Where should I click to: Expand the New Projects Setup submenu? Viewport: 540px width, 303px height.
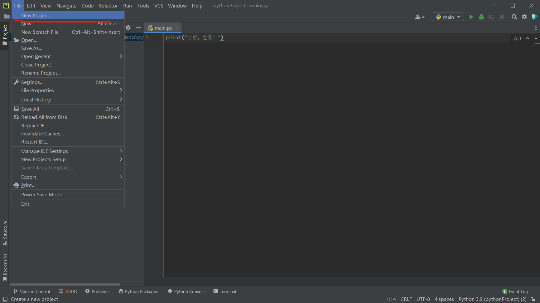pos(68,159)
